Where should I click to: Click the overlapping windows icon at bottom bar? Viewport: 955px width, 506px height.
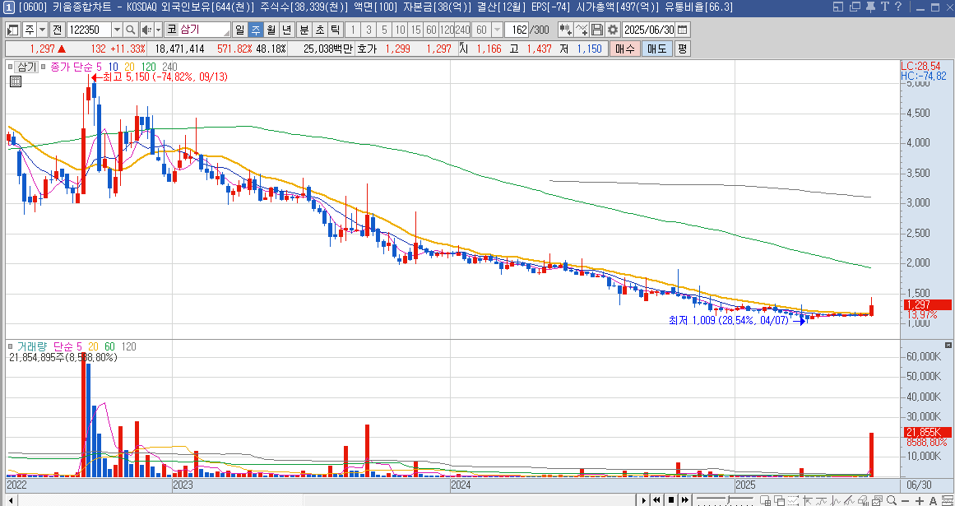pos(780,500)
